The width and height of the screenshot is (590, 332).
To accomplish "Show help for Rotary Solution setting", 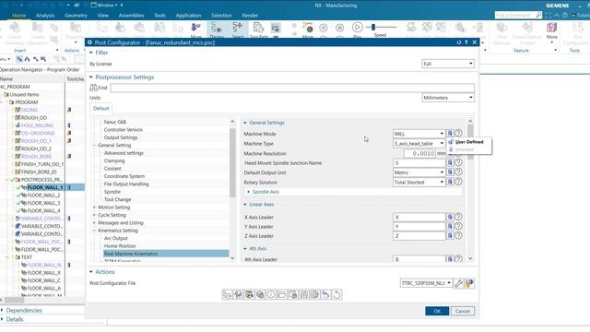I will [x=458, y=182].
